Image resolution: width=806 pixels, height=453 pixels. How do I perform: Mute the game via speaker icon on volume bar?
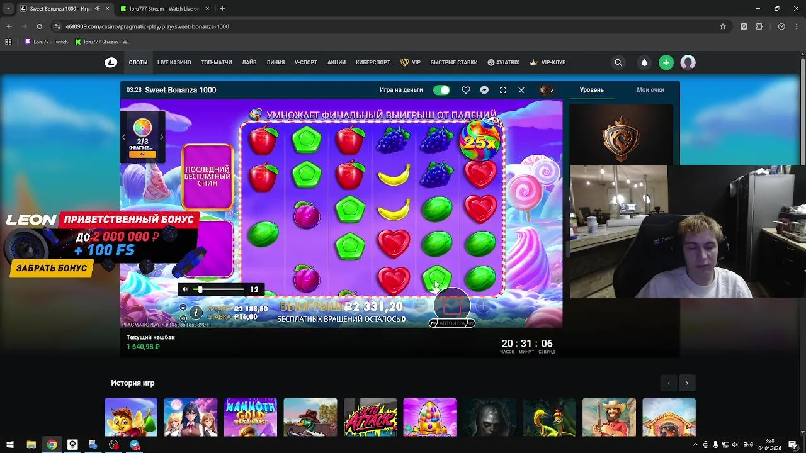pyautogui.click(x=184, y=289)
